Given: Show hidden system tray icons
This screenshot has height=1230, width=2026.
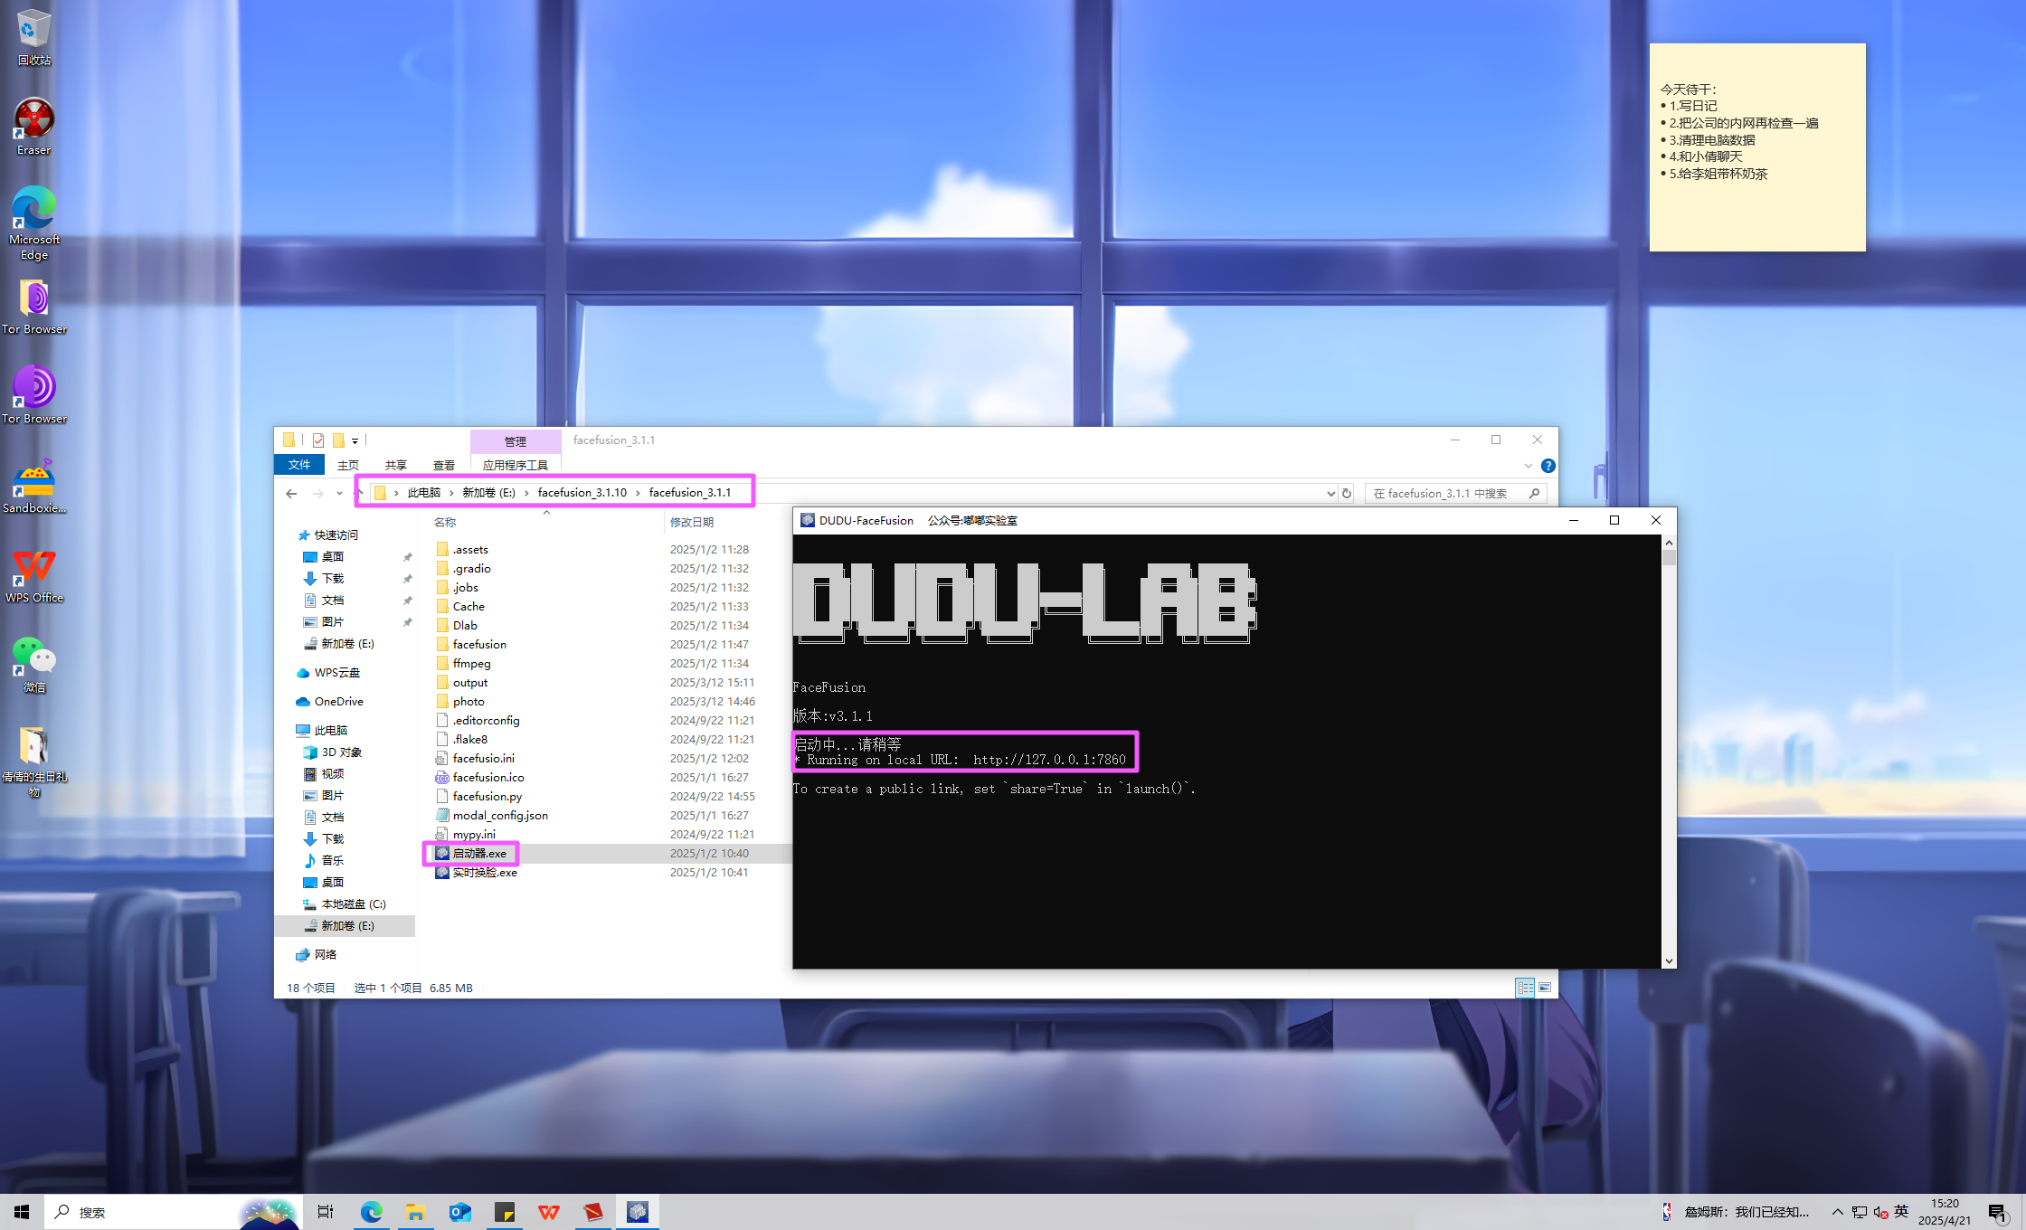Looking at the screenshot, I should [x=1837, y=1212].
